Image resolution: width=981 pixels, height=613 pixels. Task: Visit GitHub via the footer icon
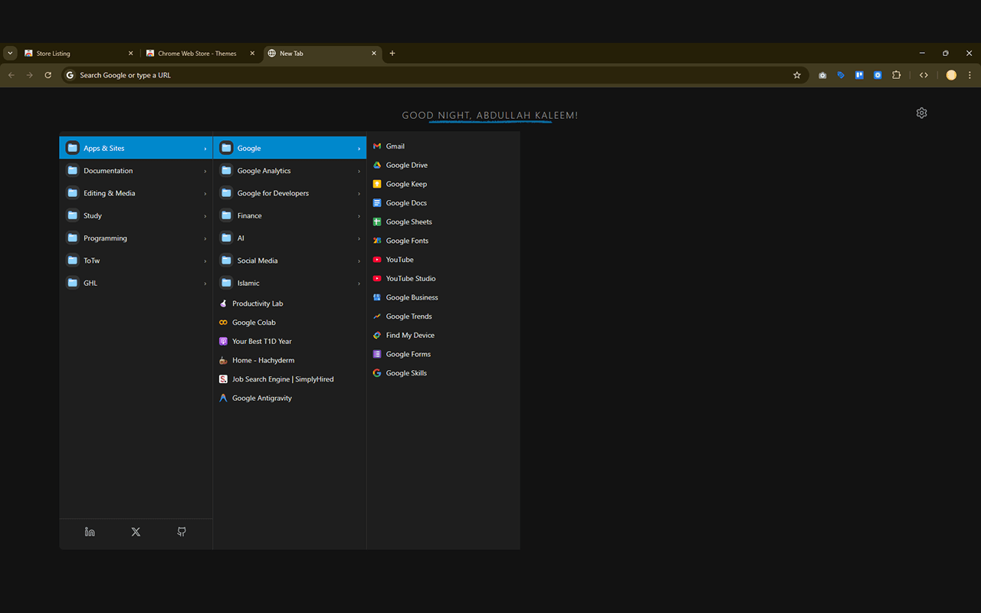182,531
